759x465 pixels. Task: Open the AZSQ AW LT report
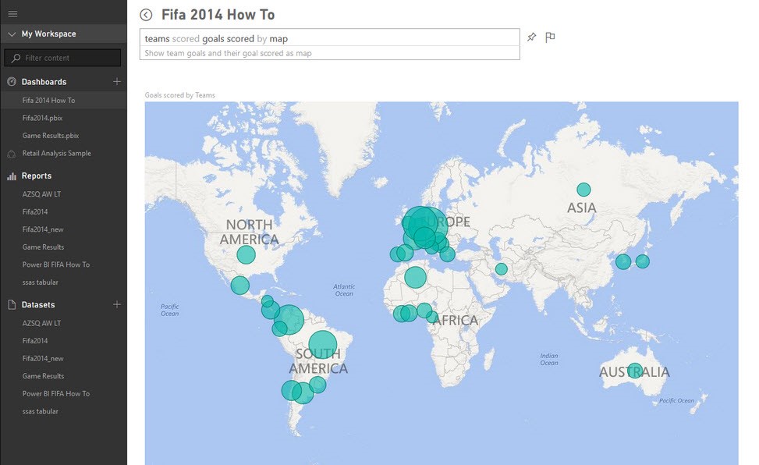point(41,193)
